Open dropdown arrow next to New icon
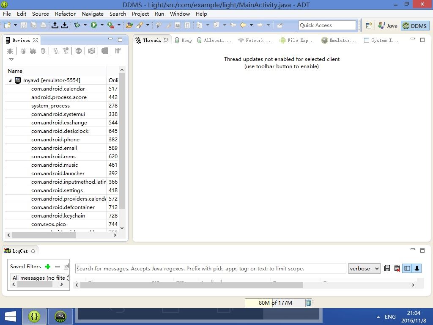Image resolution: width=433 pixels, height=325 pixels. tap(16, 25)
